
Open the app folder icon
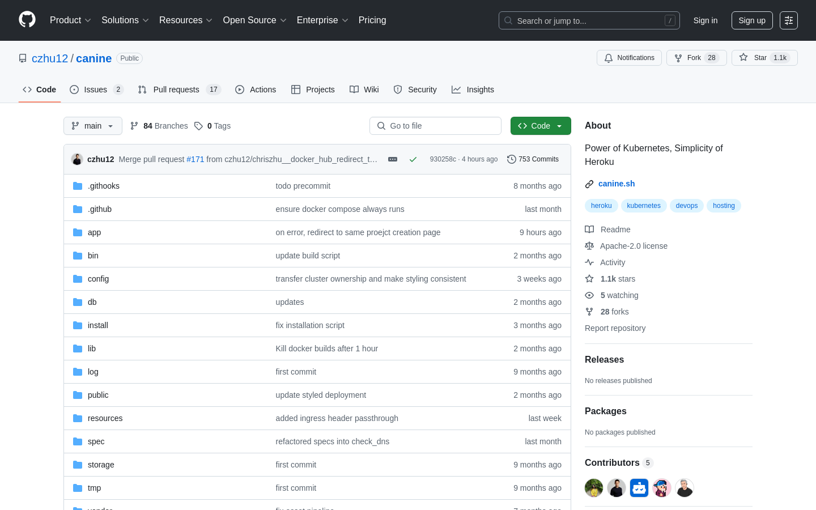point(78,232)
